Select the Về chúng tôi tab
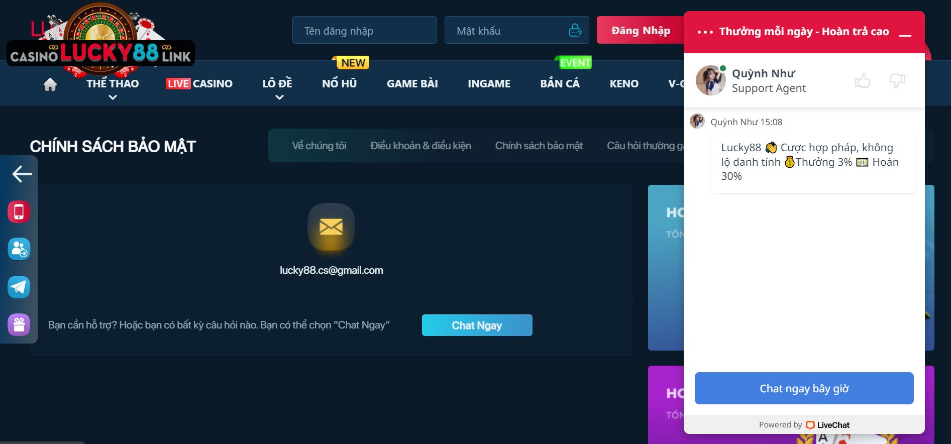Image resolution: width=951 pixels, height=444 pixels. 319,146
